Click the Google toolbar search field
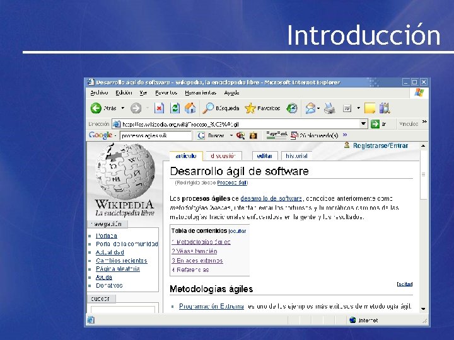Screen dimensions: 454x340 156,135
